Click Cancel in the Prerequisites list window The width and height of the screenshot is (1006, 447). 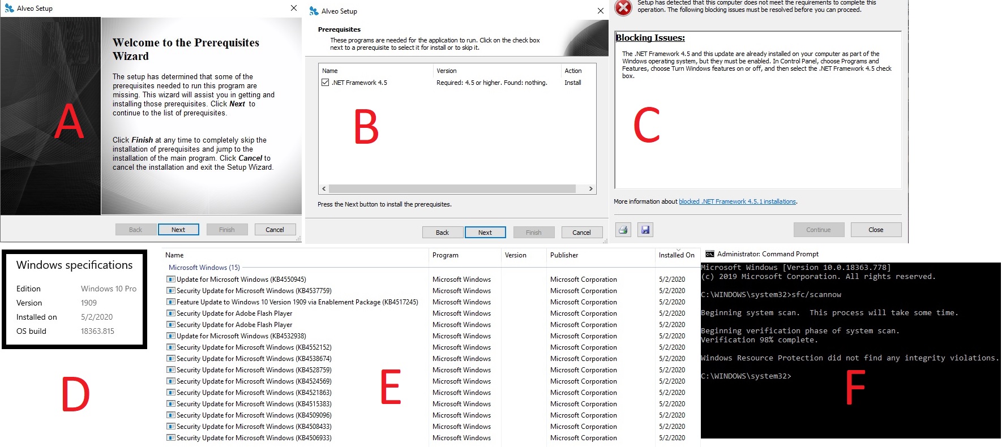click(582, 233)
